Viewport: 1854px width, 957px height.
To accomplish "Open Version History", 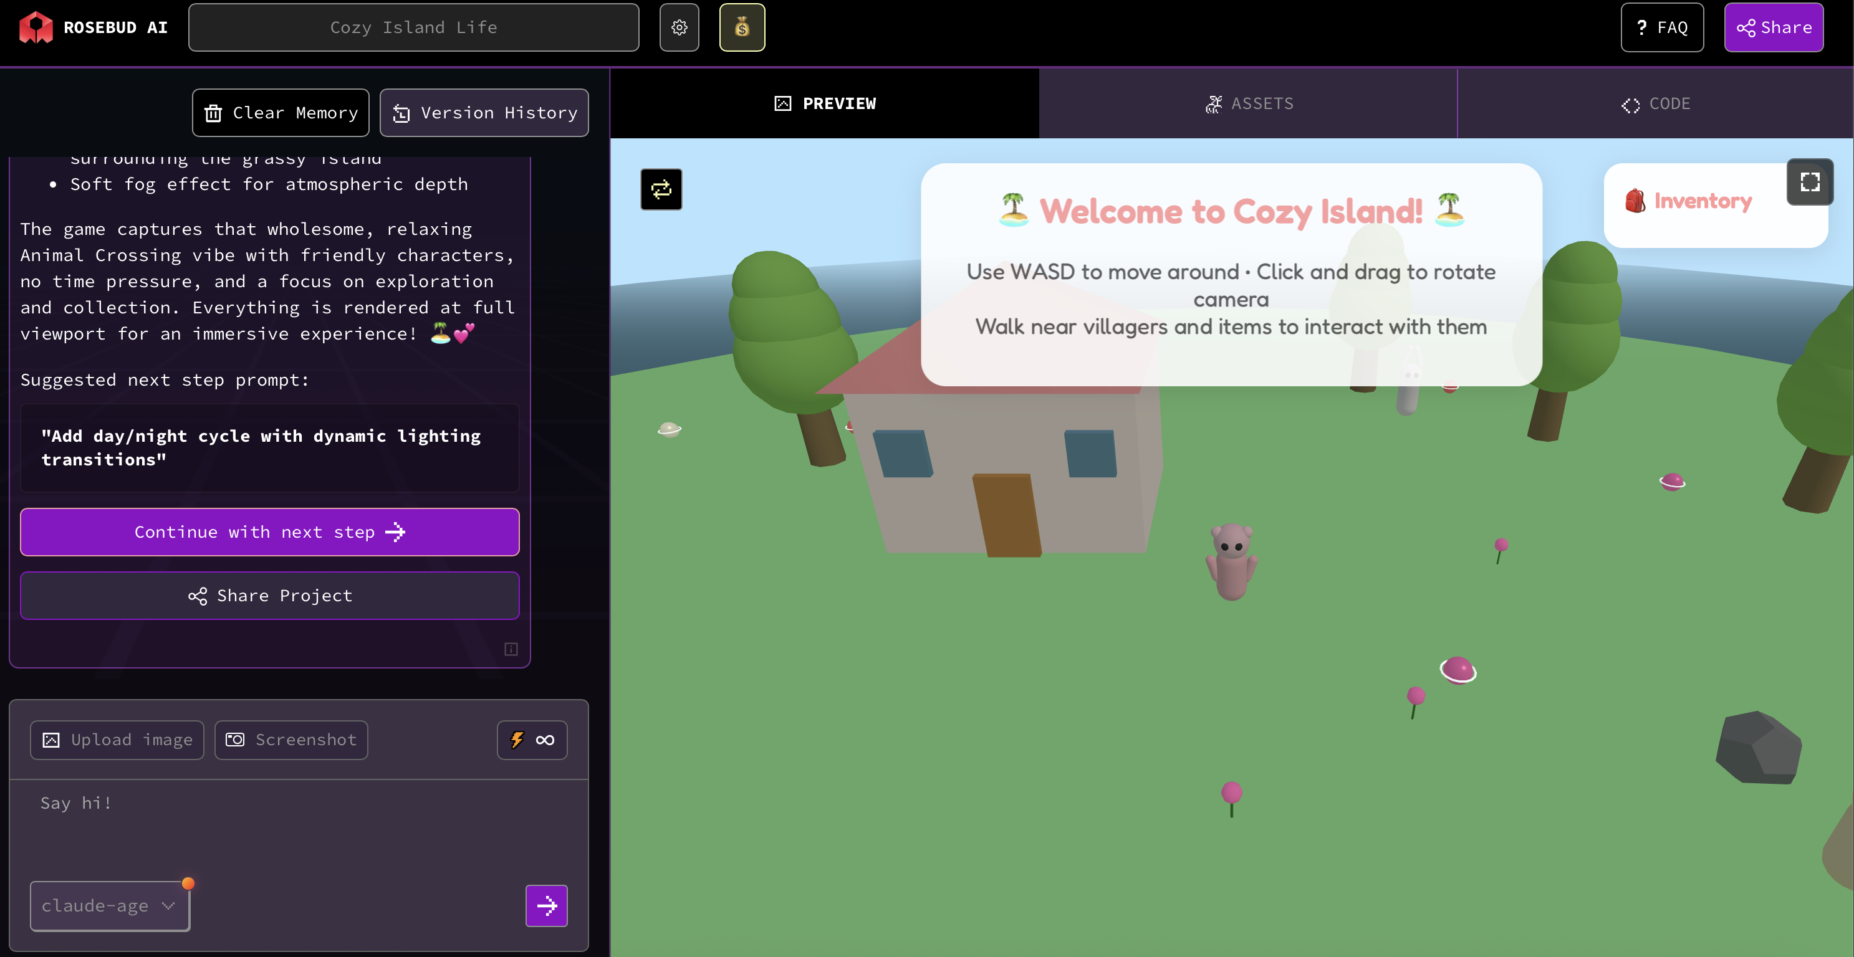I will pos(484,113).
